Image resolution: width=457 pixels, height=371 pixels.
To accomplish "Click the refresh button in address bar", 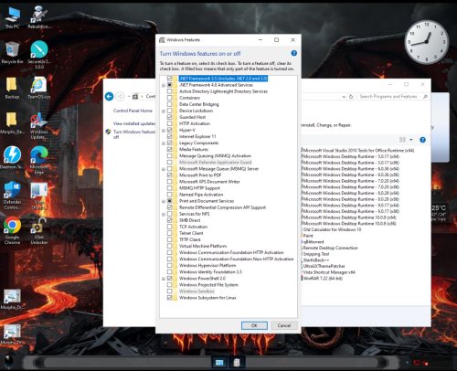I will point(351,97).
